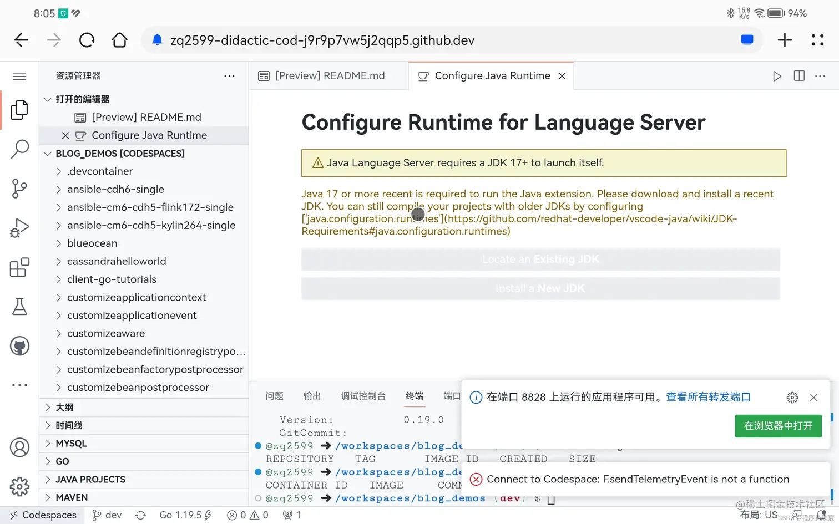Reload the browser page

coord(87,40)
